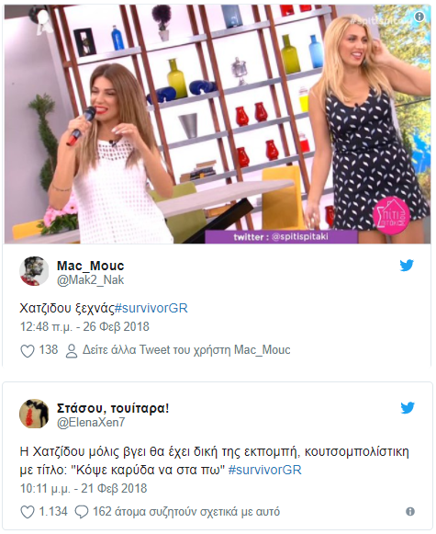
Task: Open #survivorGR hashtag in first tweet
Action: (x=151, y=308)
